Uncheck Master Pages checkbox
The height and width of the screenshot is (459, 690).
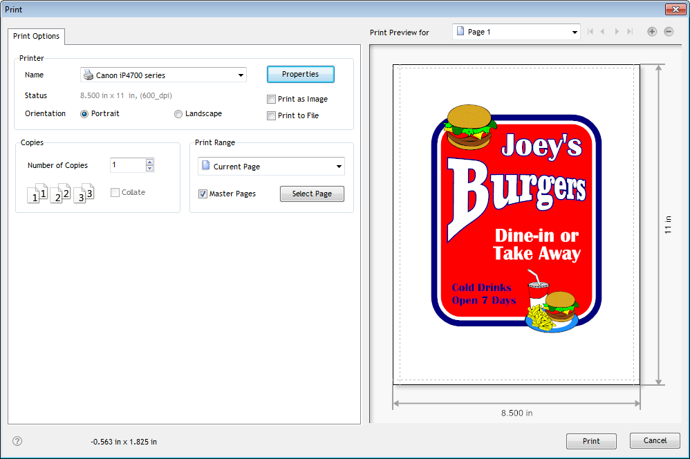click(x=203, y=194)
